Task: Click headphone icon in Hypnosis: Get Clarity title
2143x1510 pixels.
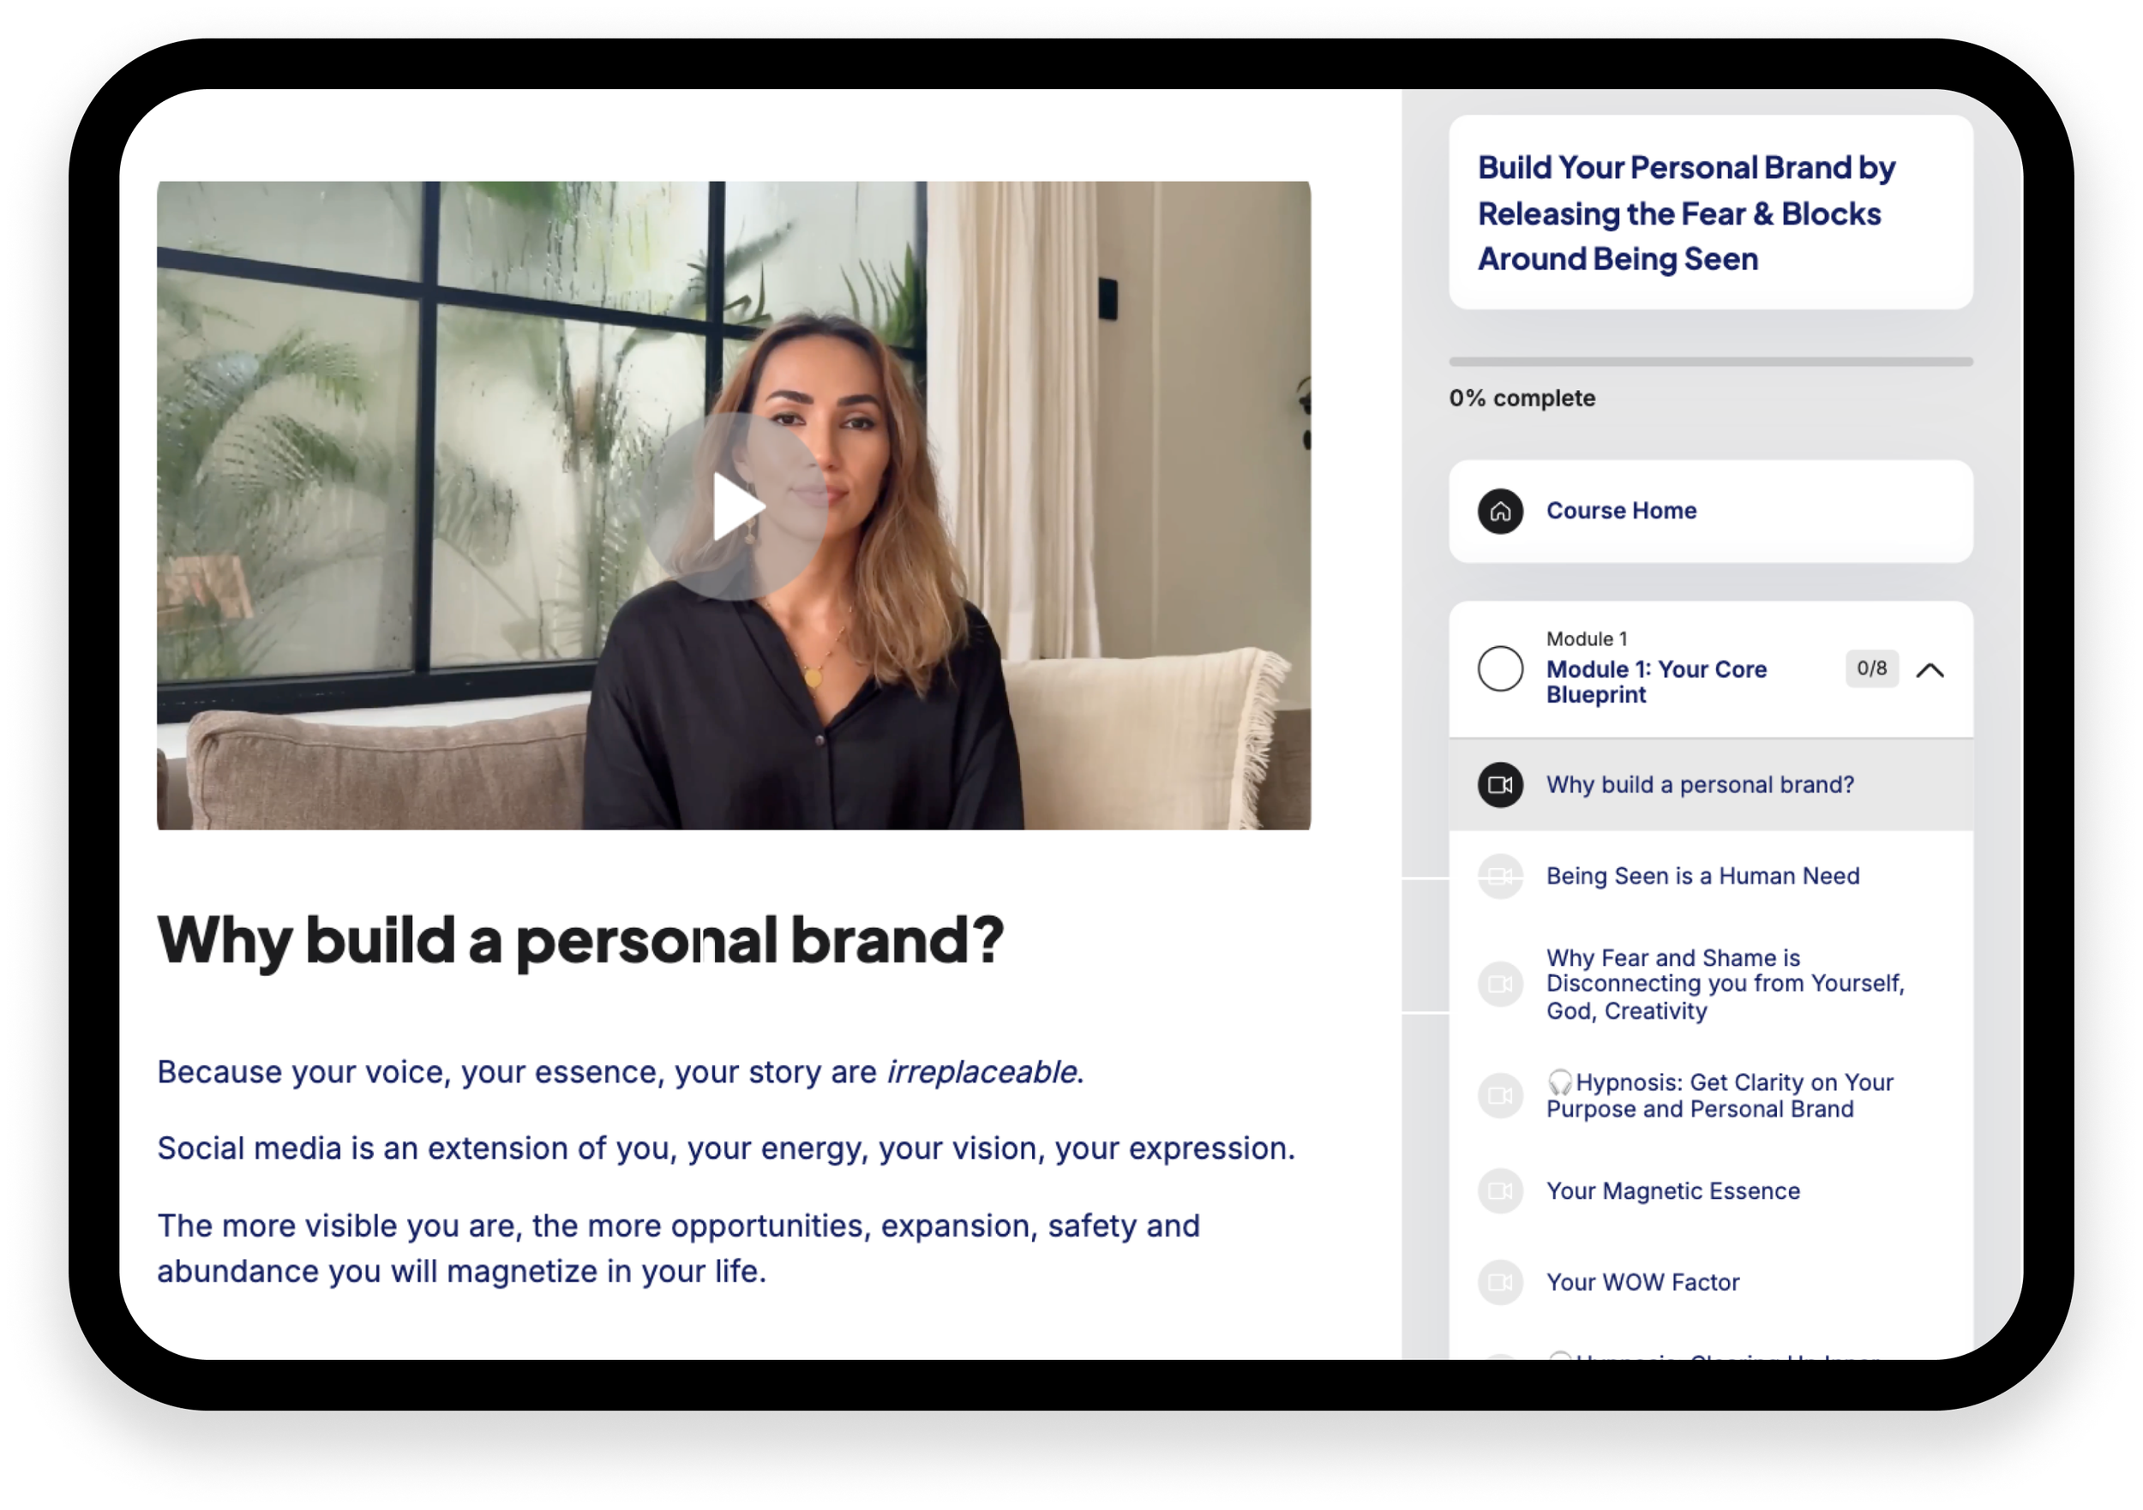Action: click(1559, 1082)
